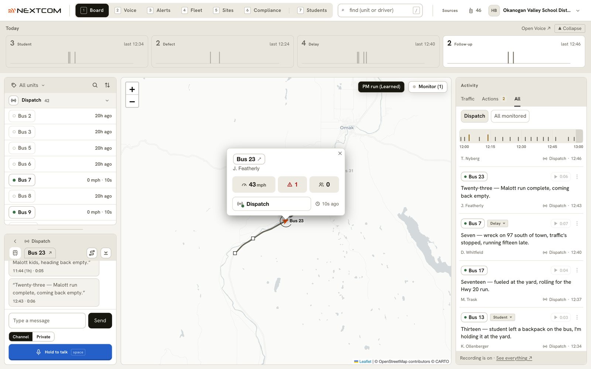The width and height of the screenshot is (591, 369).
Task: Show the Actions activity tab
Action: tap(493, 99)
